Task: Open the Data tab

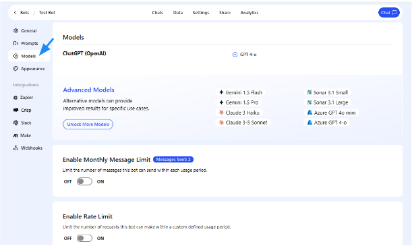Action: pyautogui.click(x=178, y=12)
